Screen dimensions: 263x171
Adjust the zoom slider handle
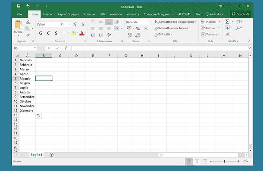coord(225,161)
